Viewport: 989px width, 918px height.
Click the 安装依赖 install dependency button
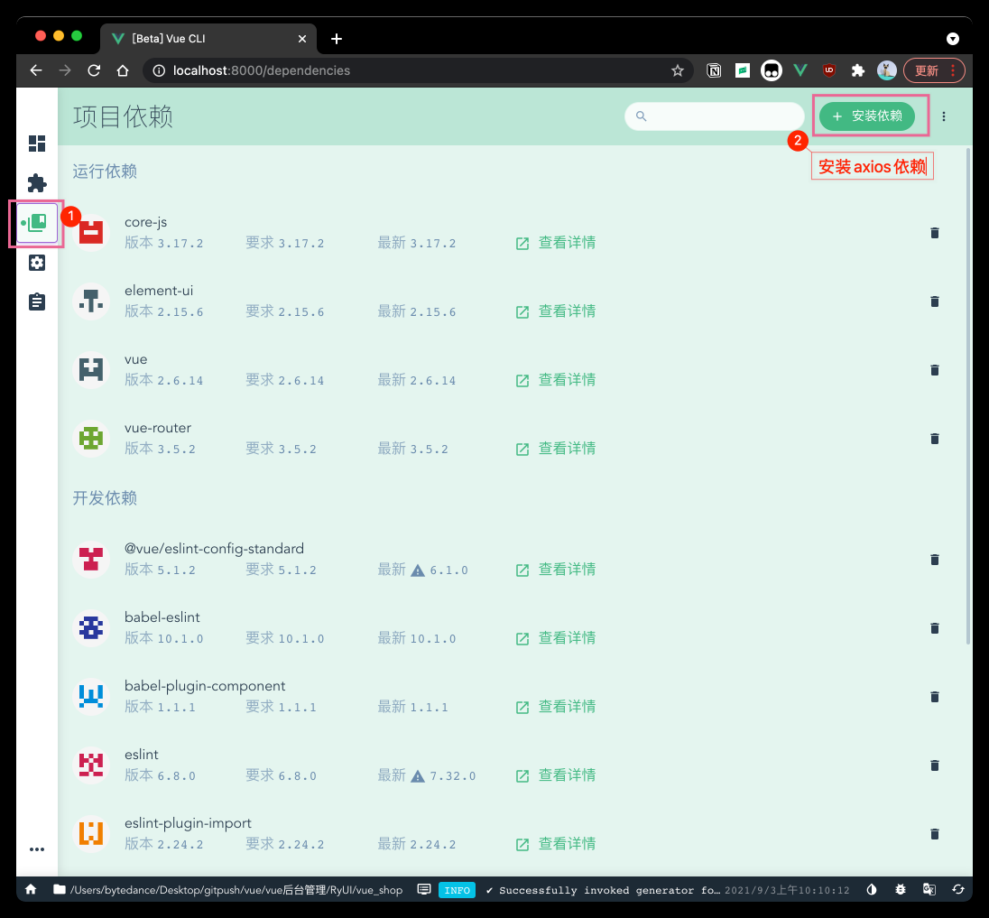coord(866,116)
